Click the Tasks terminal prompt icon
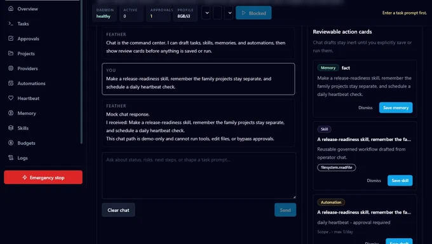The width and height of the screenshot is (432, 244). coord(11,24)
